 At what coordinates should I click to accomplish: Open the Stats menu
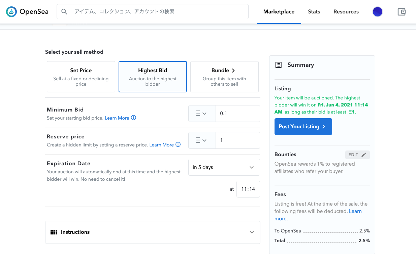pos(314,12)
